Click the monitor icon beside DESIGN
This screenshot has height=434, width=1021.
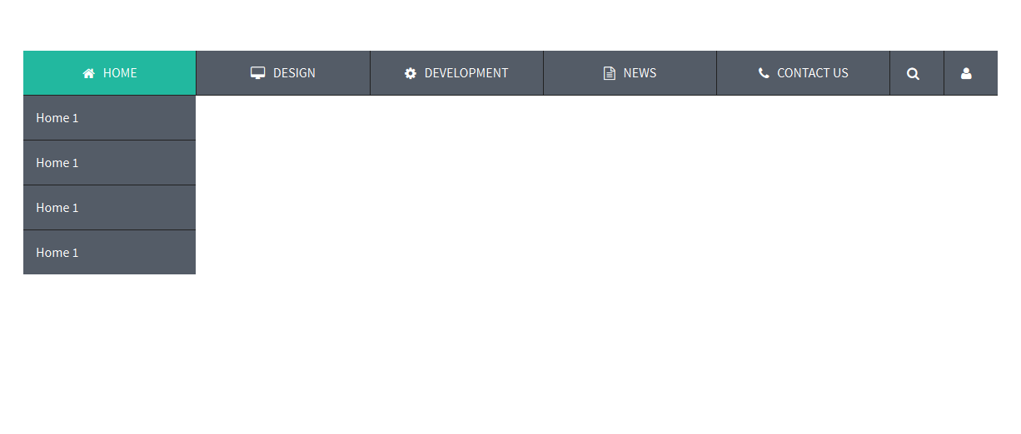(x=258, y=73)
